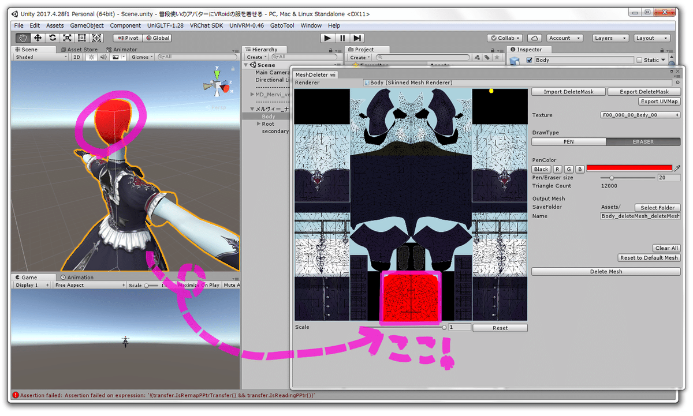Click the Pause button
Image resolution: width=693 pixels, height=416 pixels.
pyautogui.click(x=342, y=38)
